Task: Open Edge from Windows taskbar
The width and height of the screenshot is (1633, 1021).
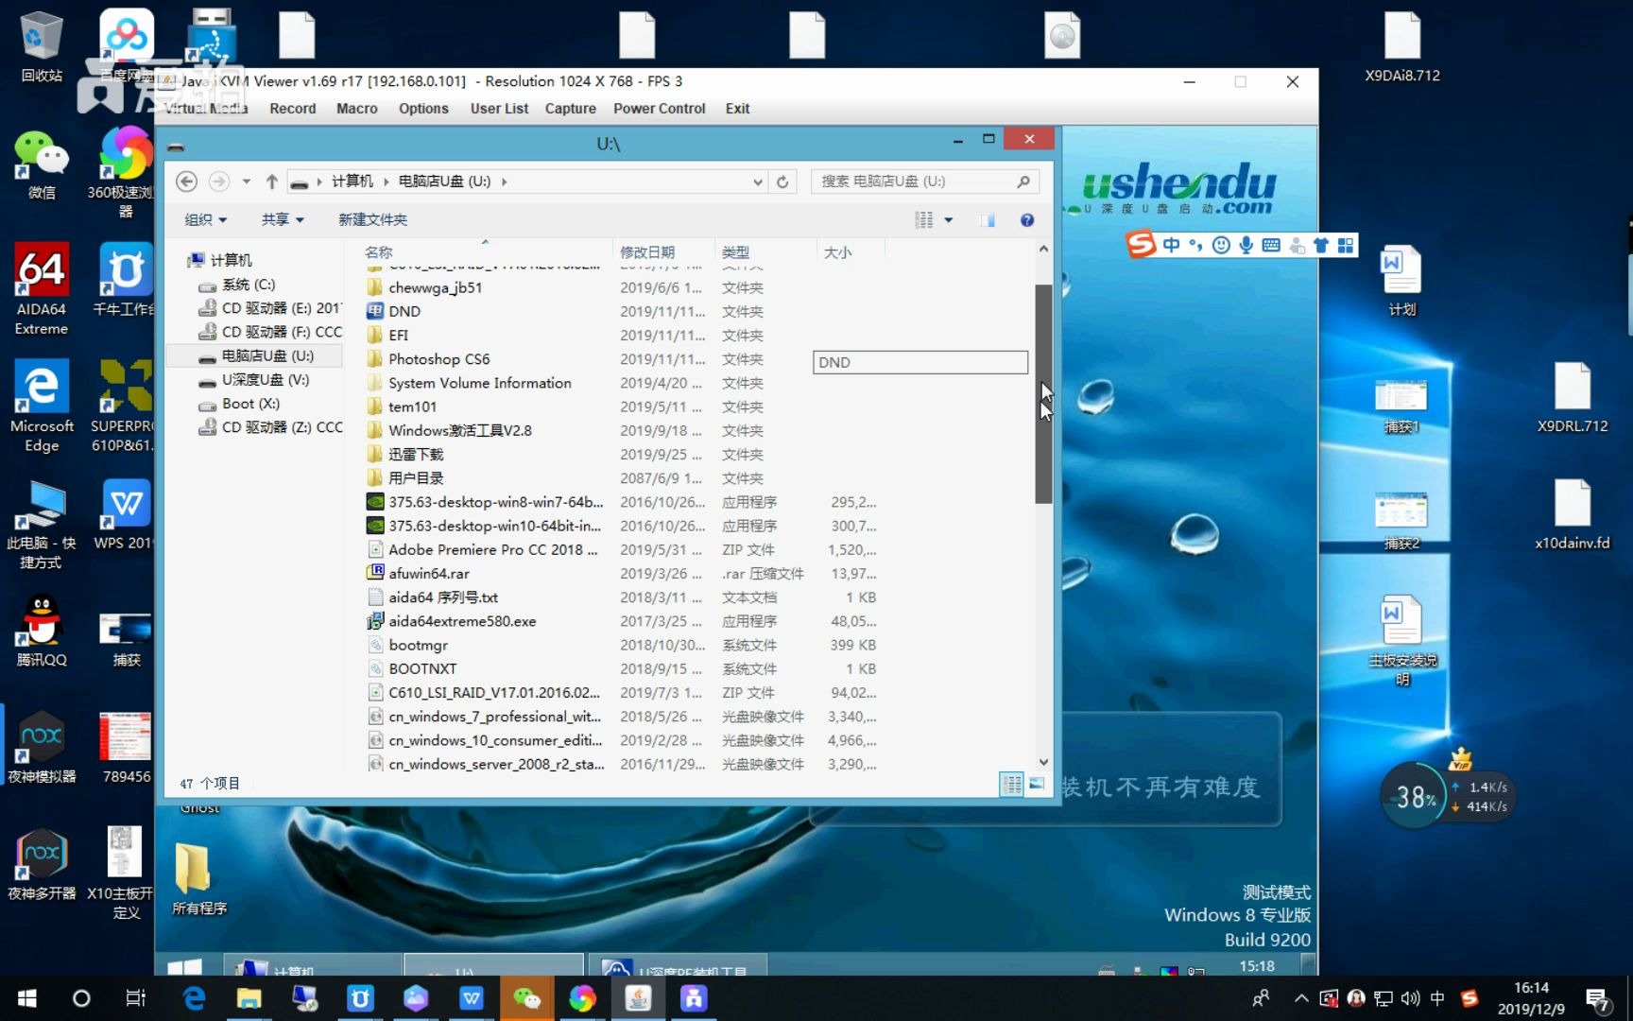Action: [x=194, y=998]
